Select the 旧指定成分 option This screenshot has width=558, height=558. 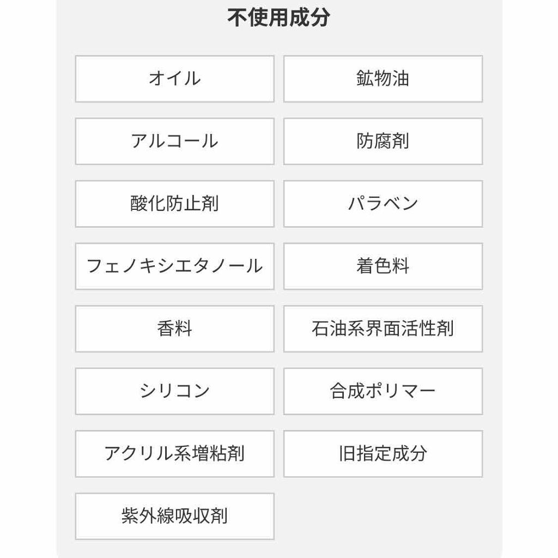pyautogui.click(x=383, y=454)
